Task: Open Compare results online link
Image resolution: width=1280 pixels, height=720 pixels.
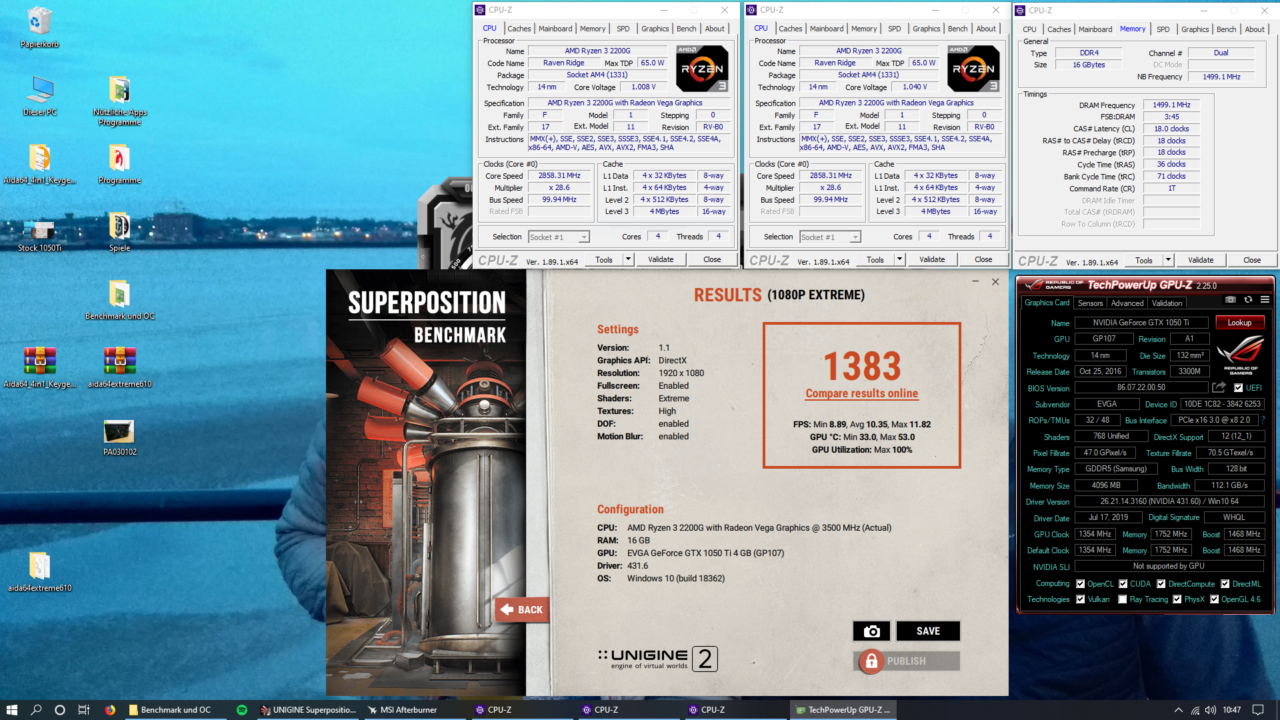Action: point(861,393)
